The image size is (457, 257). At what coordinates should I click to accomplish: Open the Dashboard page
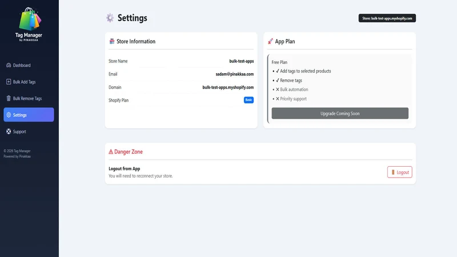tap(29, 65)
